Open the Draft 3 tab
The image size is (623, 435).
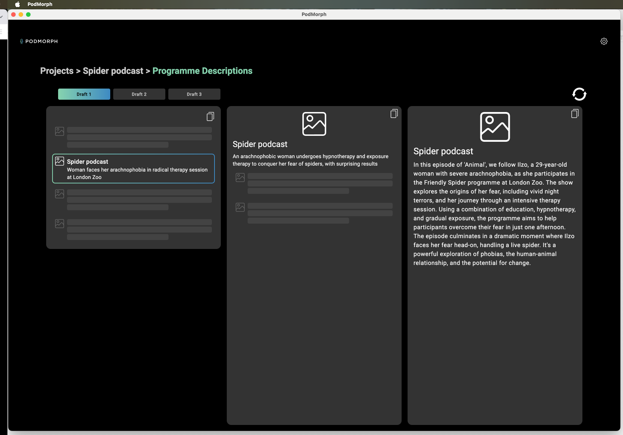(194, 94)
